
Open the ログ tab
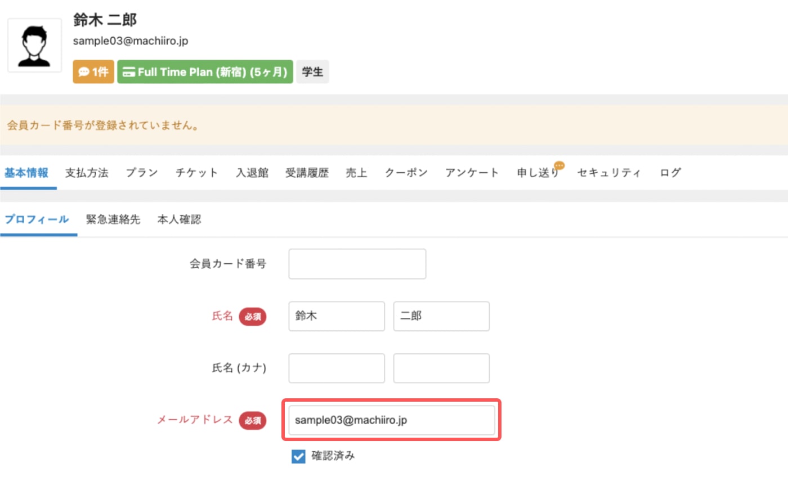click(x=670, y=173)
